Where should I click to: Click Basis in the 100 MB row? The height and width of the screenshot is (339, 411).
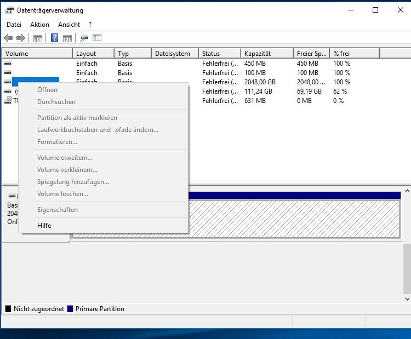(x=125, y=73)
